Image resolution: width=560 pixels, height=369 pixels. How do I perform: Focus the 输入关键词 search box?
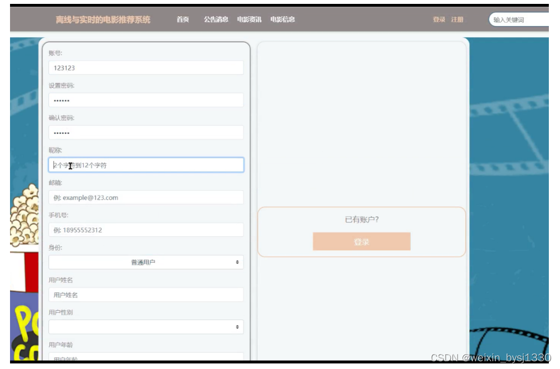519,19
